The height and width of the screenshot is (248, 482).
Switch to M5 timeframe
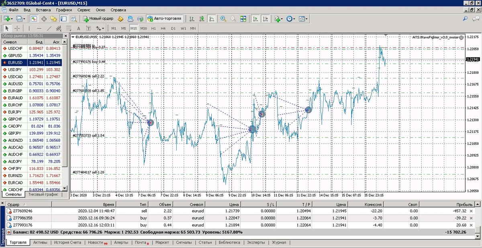[123, 28]
